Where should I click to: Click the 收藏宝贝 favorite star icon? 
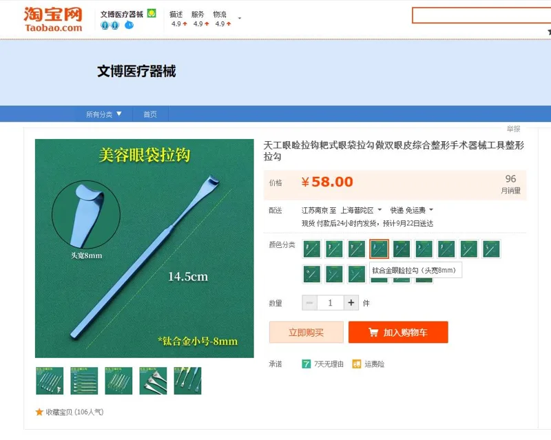pyautogui.click(x=39, y=412)
